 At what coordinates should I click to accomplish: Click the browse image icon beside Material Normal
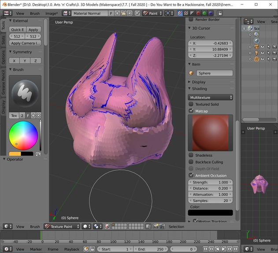pos(67,13)
